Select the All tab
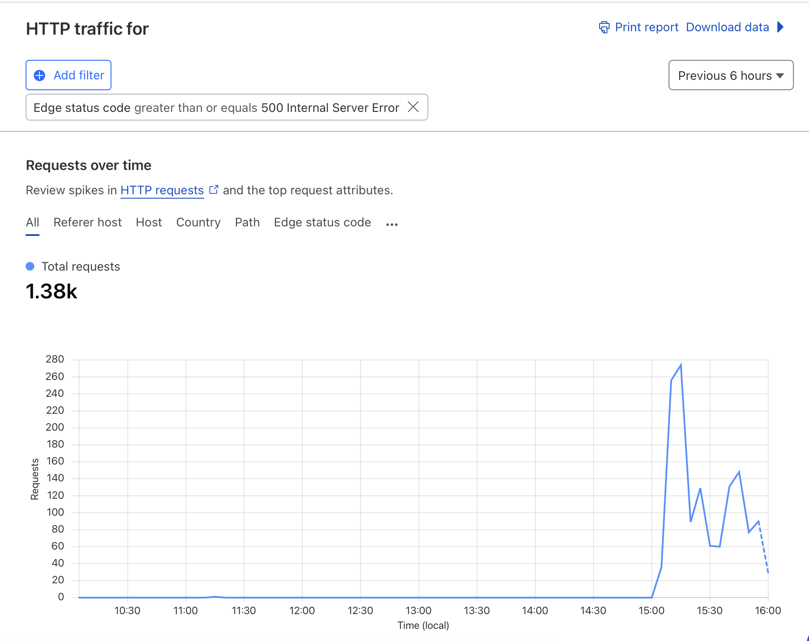809x641 pixels. pos(33,222)
